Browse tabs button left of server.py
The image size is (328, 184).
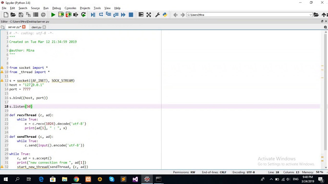point(3,27)
